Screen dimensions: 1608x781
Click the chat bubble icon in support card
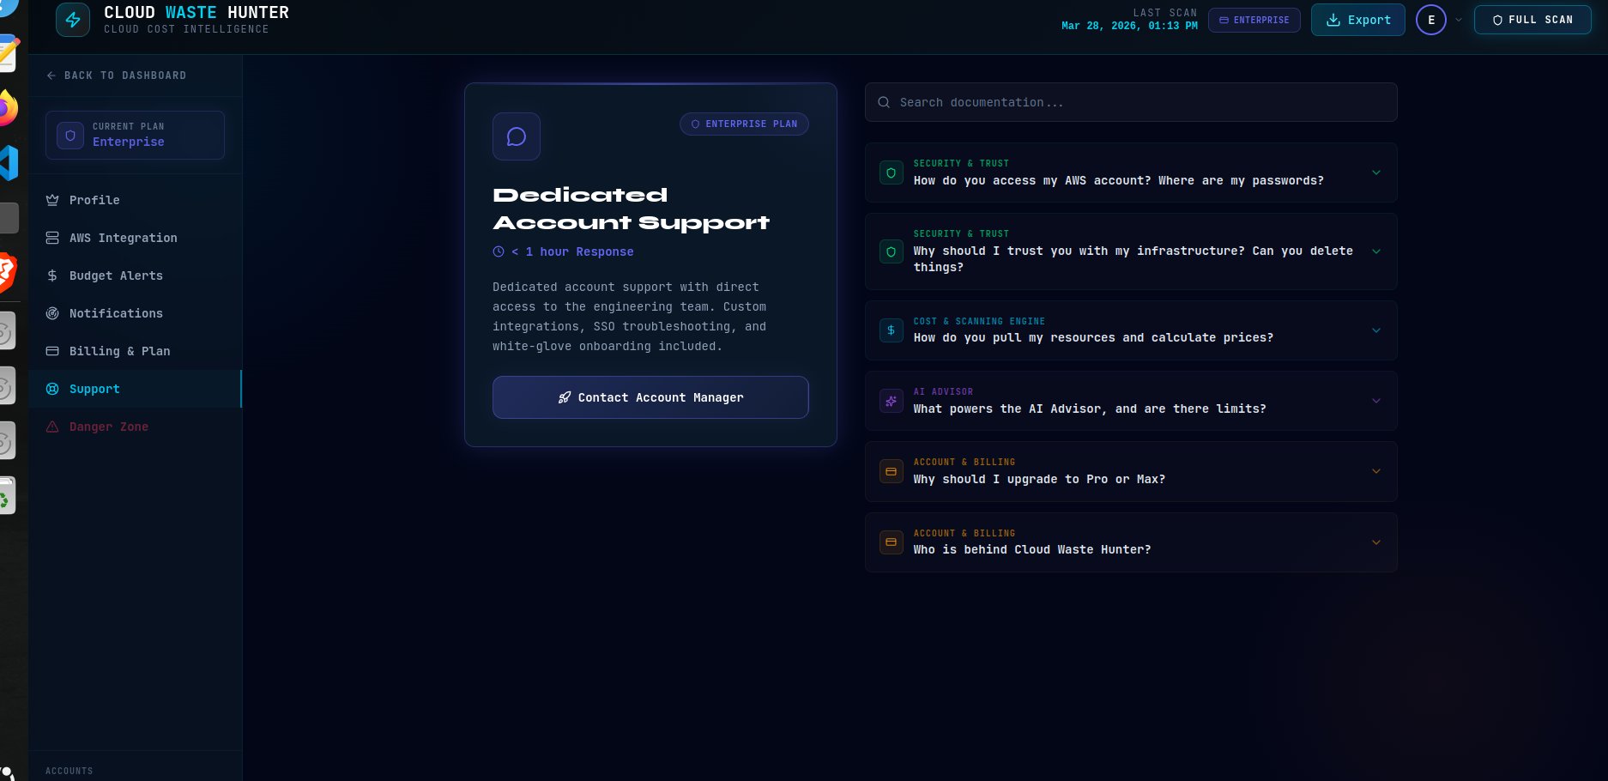pos(517,136)
